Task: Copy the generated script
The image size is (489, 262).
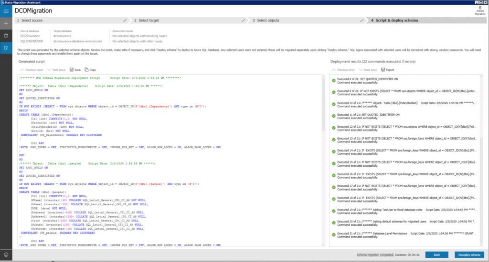Action: point(90,70)
